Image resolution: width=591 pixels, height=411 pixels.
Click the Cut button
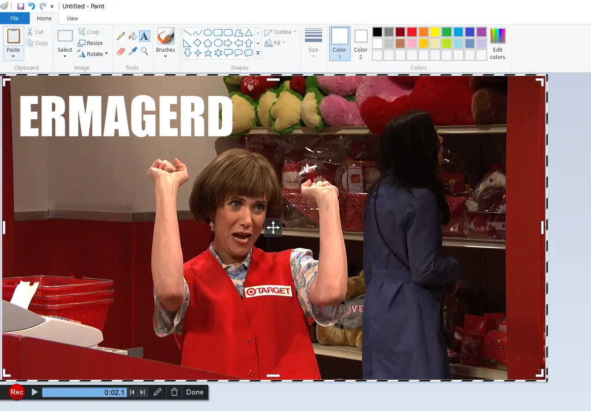(36, 32)
